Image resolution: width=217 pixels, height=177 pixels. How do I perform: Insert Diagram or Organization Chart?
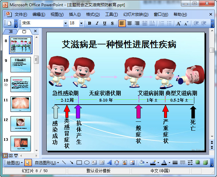[117, 163]
